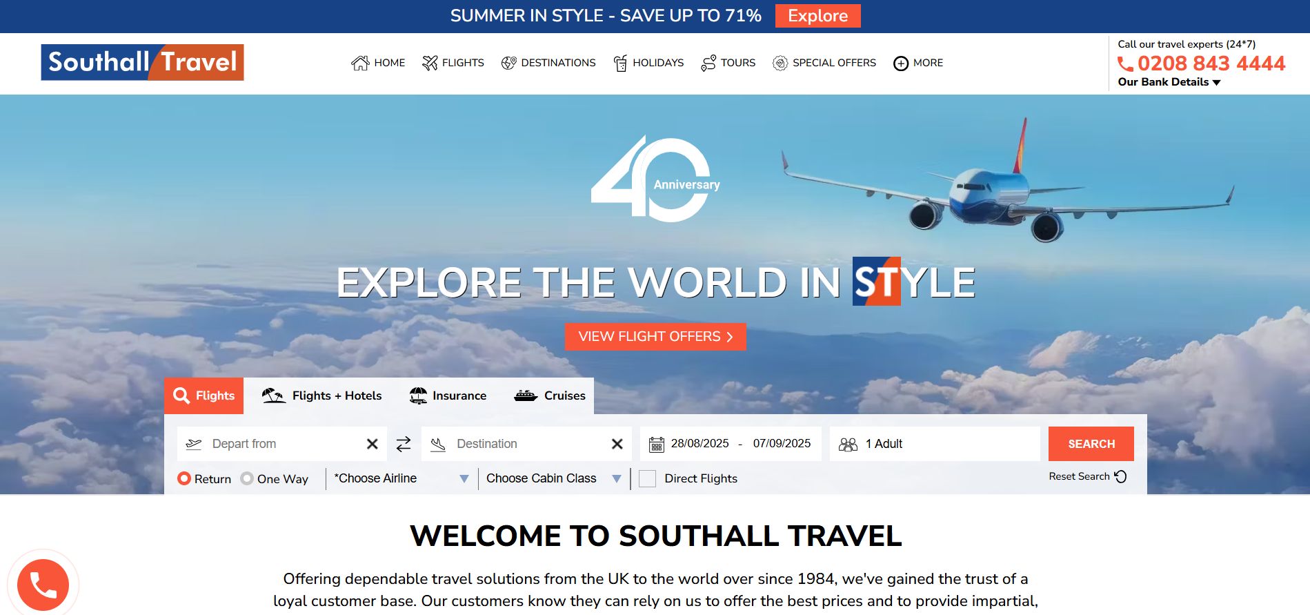Open the 1 Adult passenger selector

[935, 444]
